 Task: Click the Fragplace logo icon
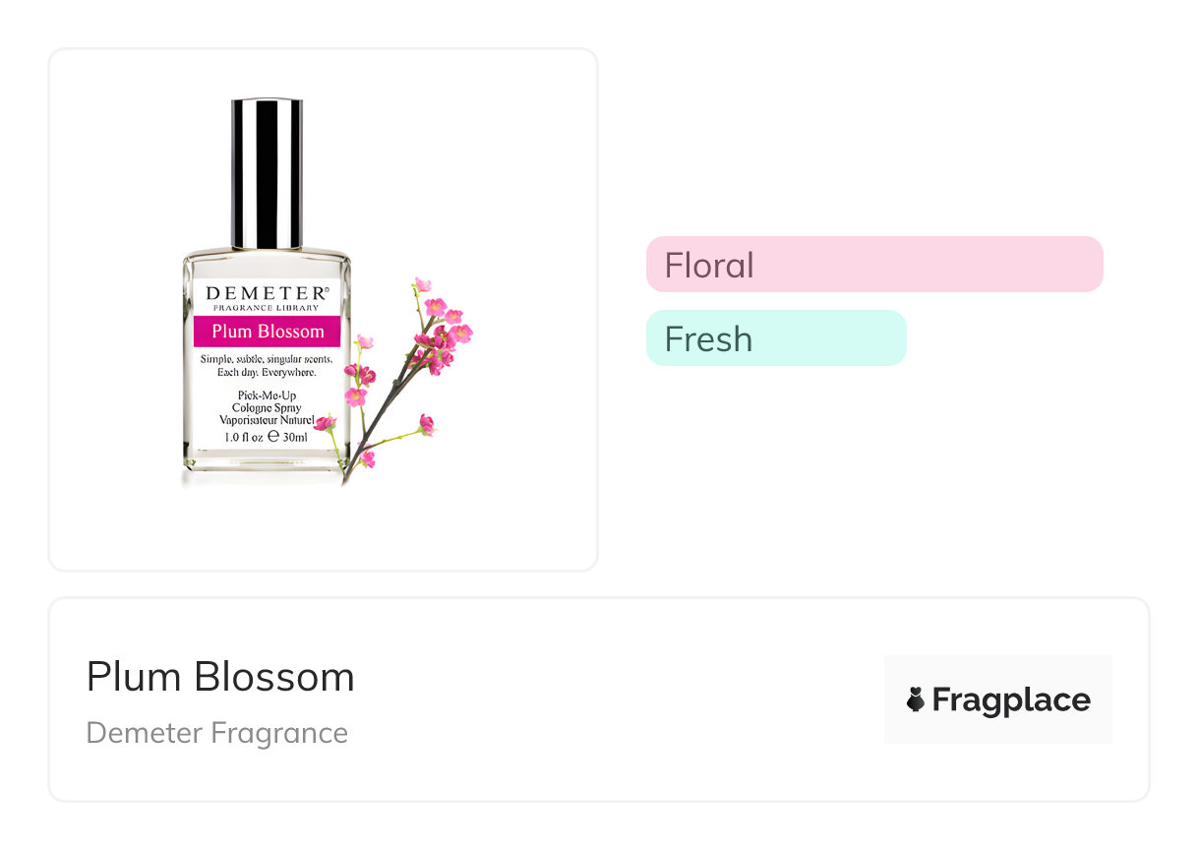coord(916,699)
